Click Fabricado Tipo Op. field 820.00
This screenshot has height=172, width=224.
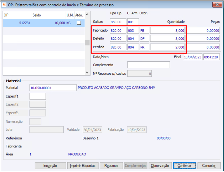pyautogui.click(x=118, y=31)
